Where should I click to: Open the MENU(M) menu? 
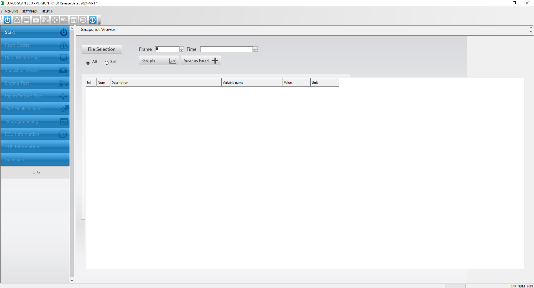pos(11,11)
